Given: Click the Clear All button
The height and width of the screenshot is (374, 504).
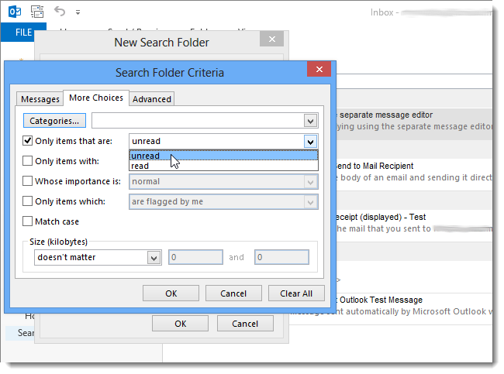Looking at the screenshot, I should [296, 293].
